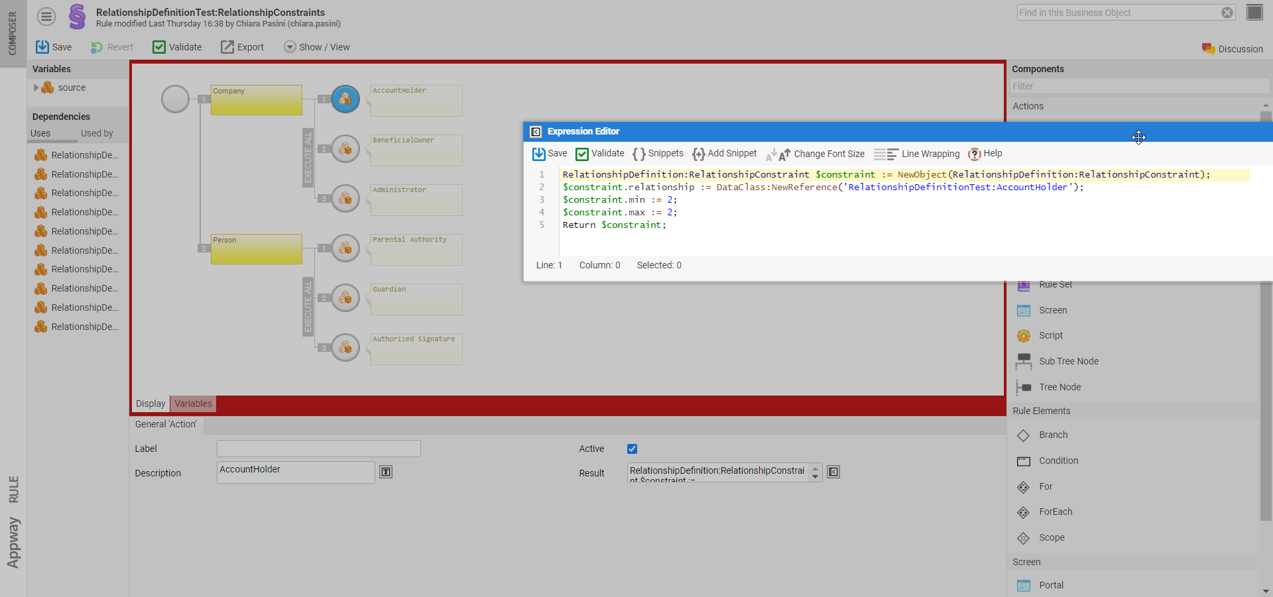
Task: Select the Administrator action icon
Action: (345, 199)
